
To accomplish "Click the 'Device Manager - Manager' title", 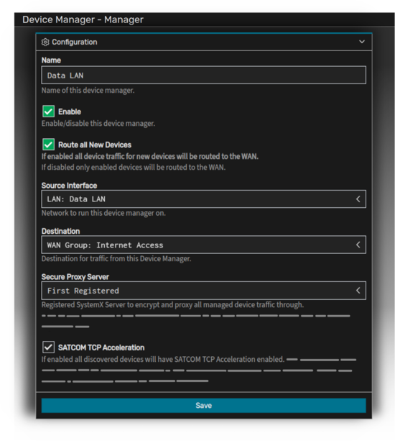I will pos(83,19).
